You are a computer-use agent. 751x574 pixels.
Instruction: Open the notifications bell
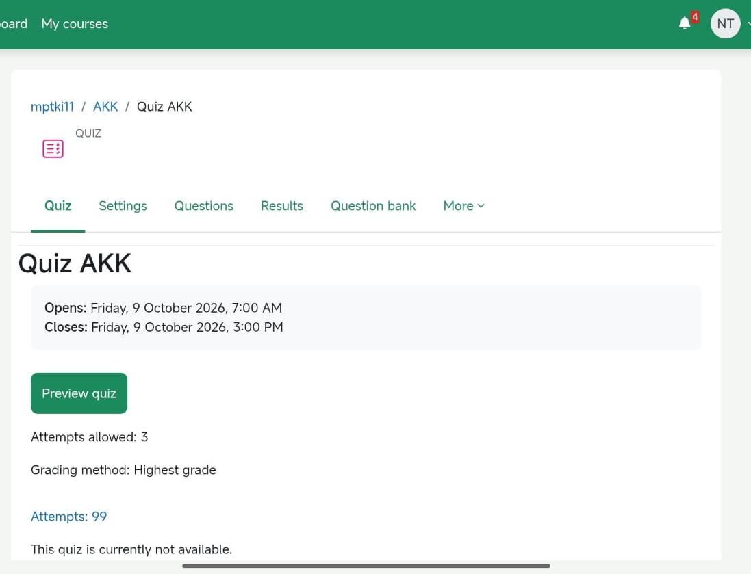click(685, 23)
